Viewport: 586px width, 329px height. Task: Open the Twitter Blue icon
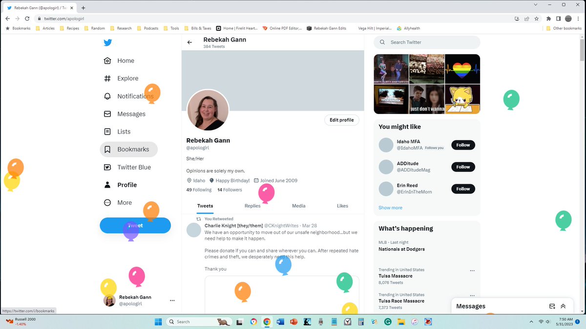(x=107, y=167)
